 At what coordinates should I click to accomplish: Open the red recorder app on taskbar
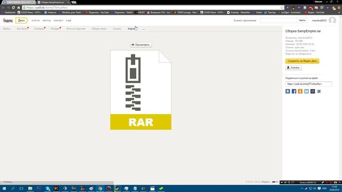coord(109,188)
